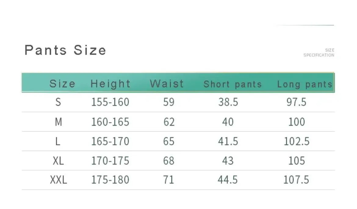Click the Height column header
Screen dimensions: 357x209
pyautogui.click(x=110, y=84)
